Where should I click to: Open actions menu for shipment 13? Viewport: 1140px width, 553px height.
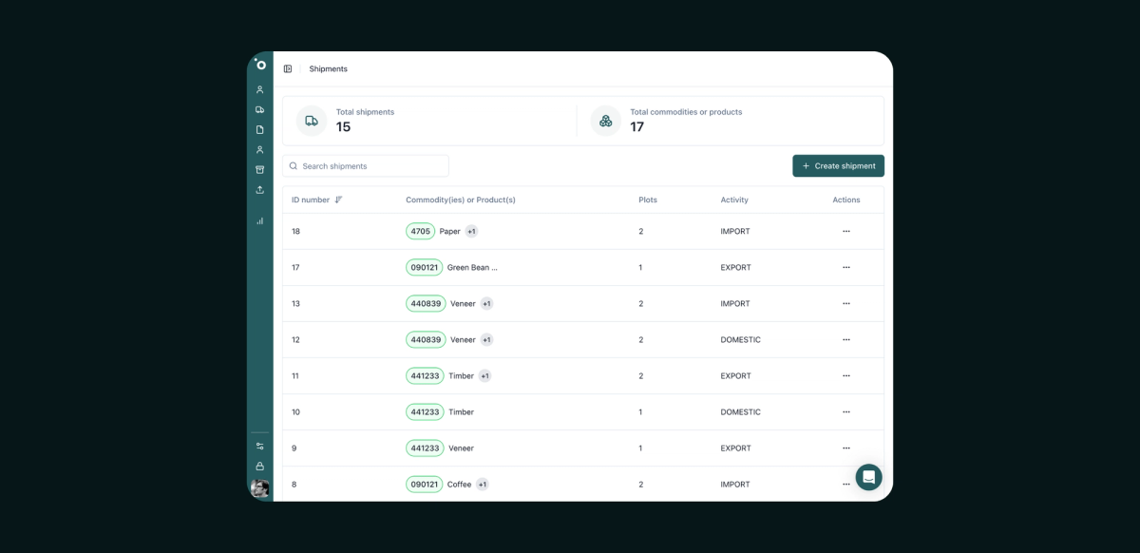[x=846, y=303]
